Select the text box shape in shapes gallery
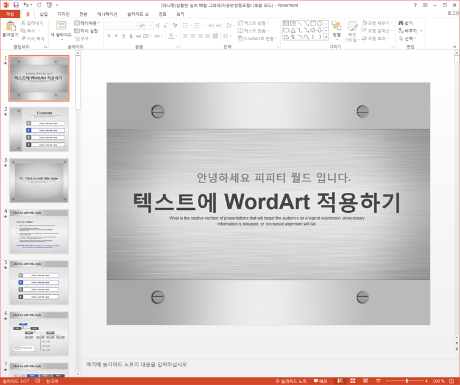This screenshot has width=460, height=385. (x=286, y=24)
